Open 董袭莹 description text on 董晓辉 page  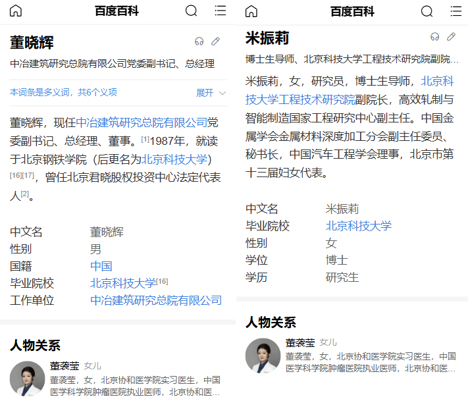coord(135,386)
